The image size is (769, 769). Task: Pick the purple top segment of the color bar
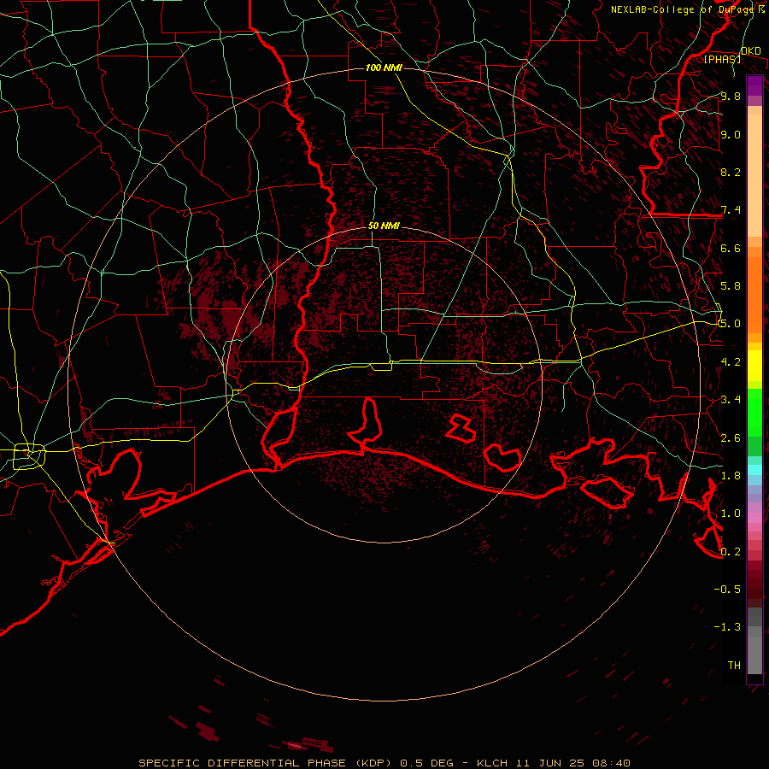pyautogui.click(x=754, y=85)
